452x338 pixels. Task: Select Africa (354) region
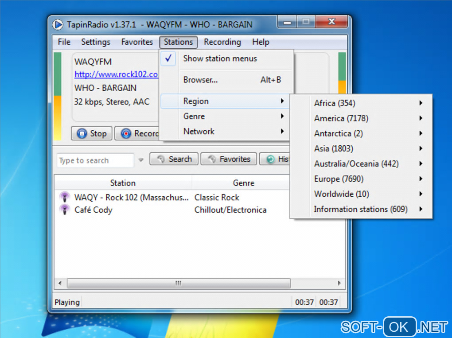tap(361, 103)
